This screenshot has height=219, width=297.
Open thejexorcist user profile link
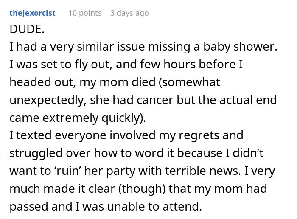(32, 13)
